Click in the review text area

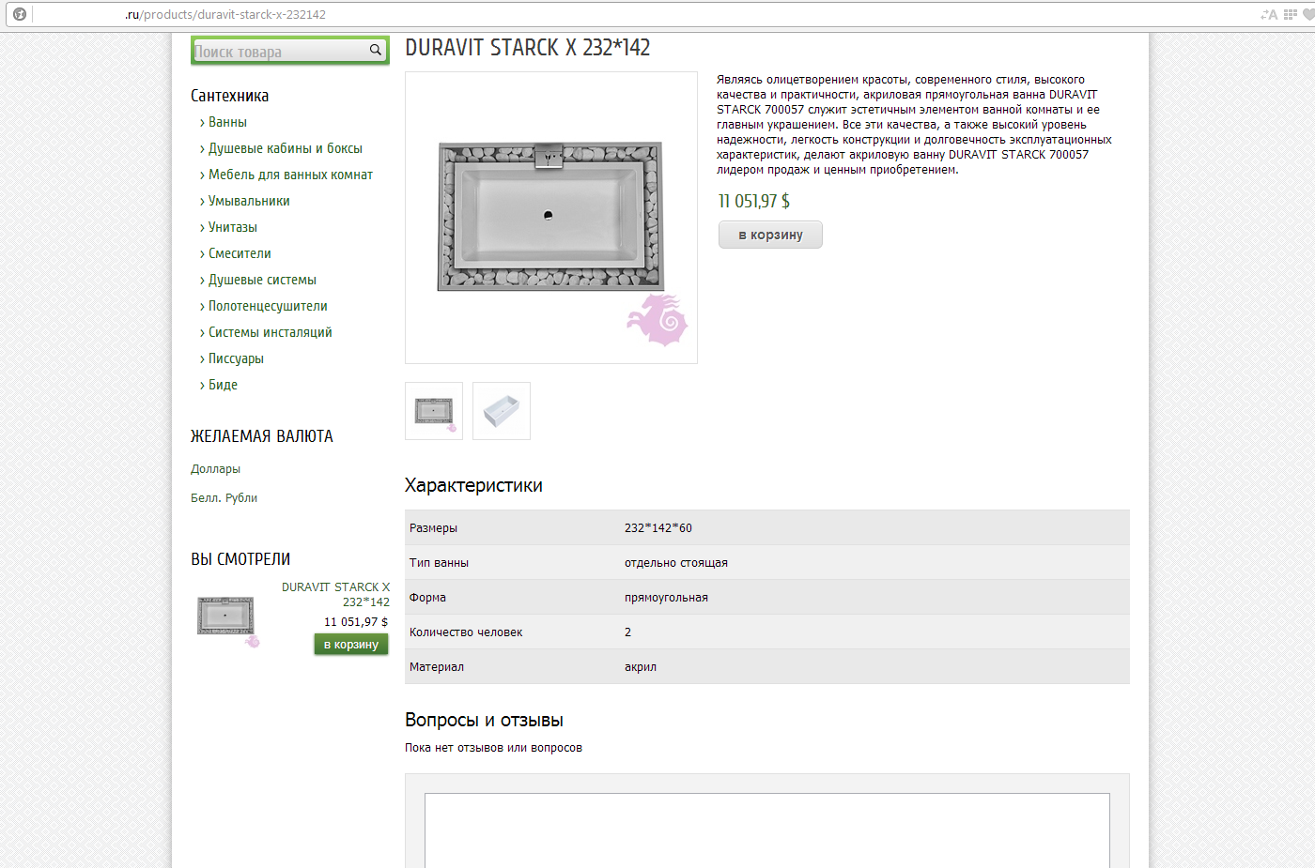click(766, 830)
